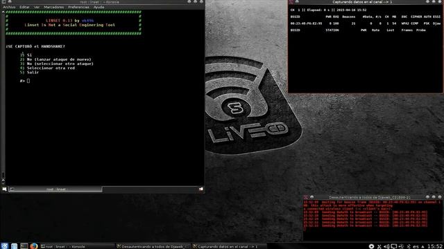Click the Beacons column header in capture window
Screen dimensions: 444x249
click(x=348, y=17)
